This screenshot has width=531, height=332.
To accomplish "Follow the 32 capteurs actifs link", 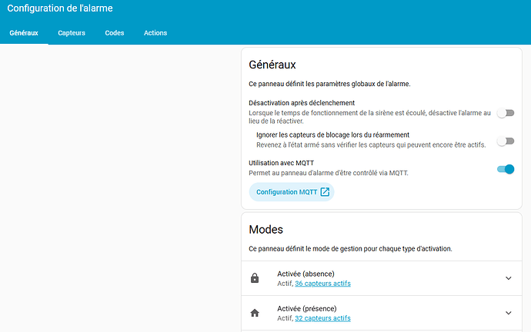I will pyautogui.click(x=322, y=318).
